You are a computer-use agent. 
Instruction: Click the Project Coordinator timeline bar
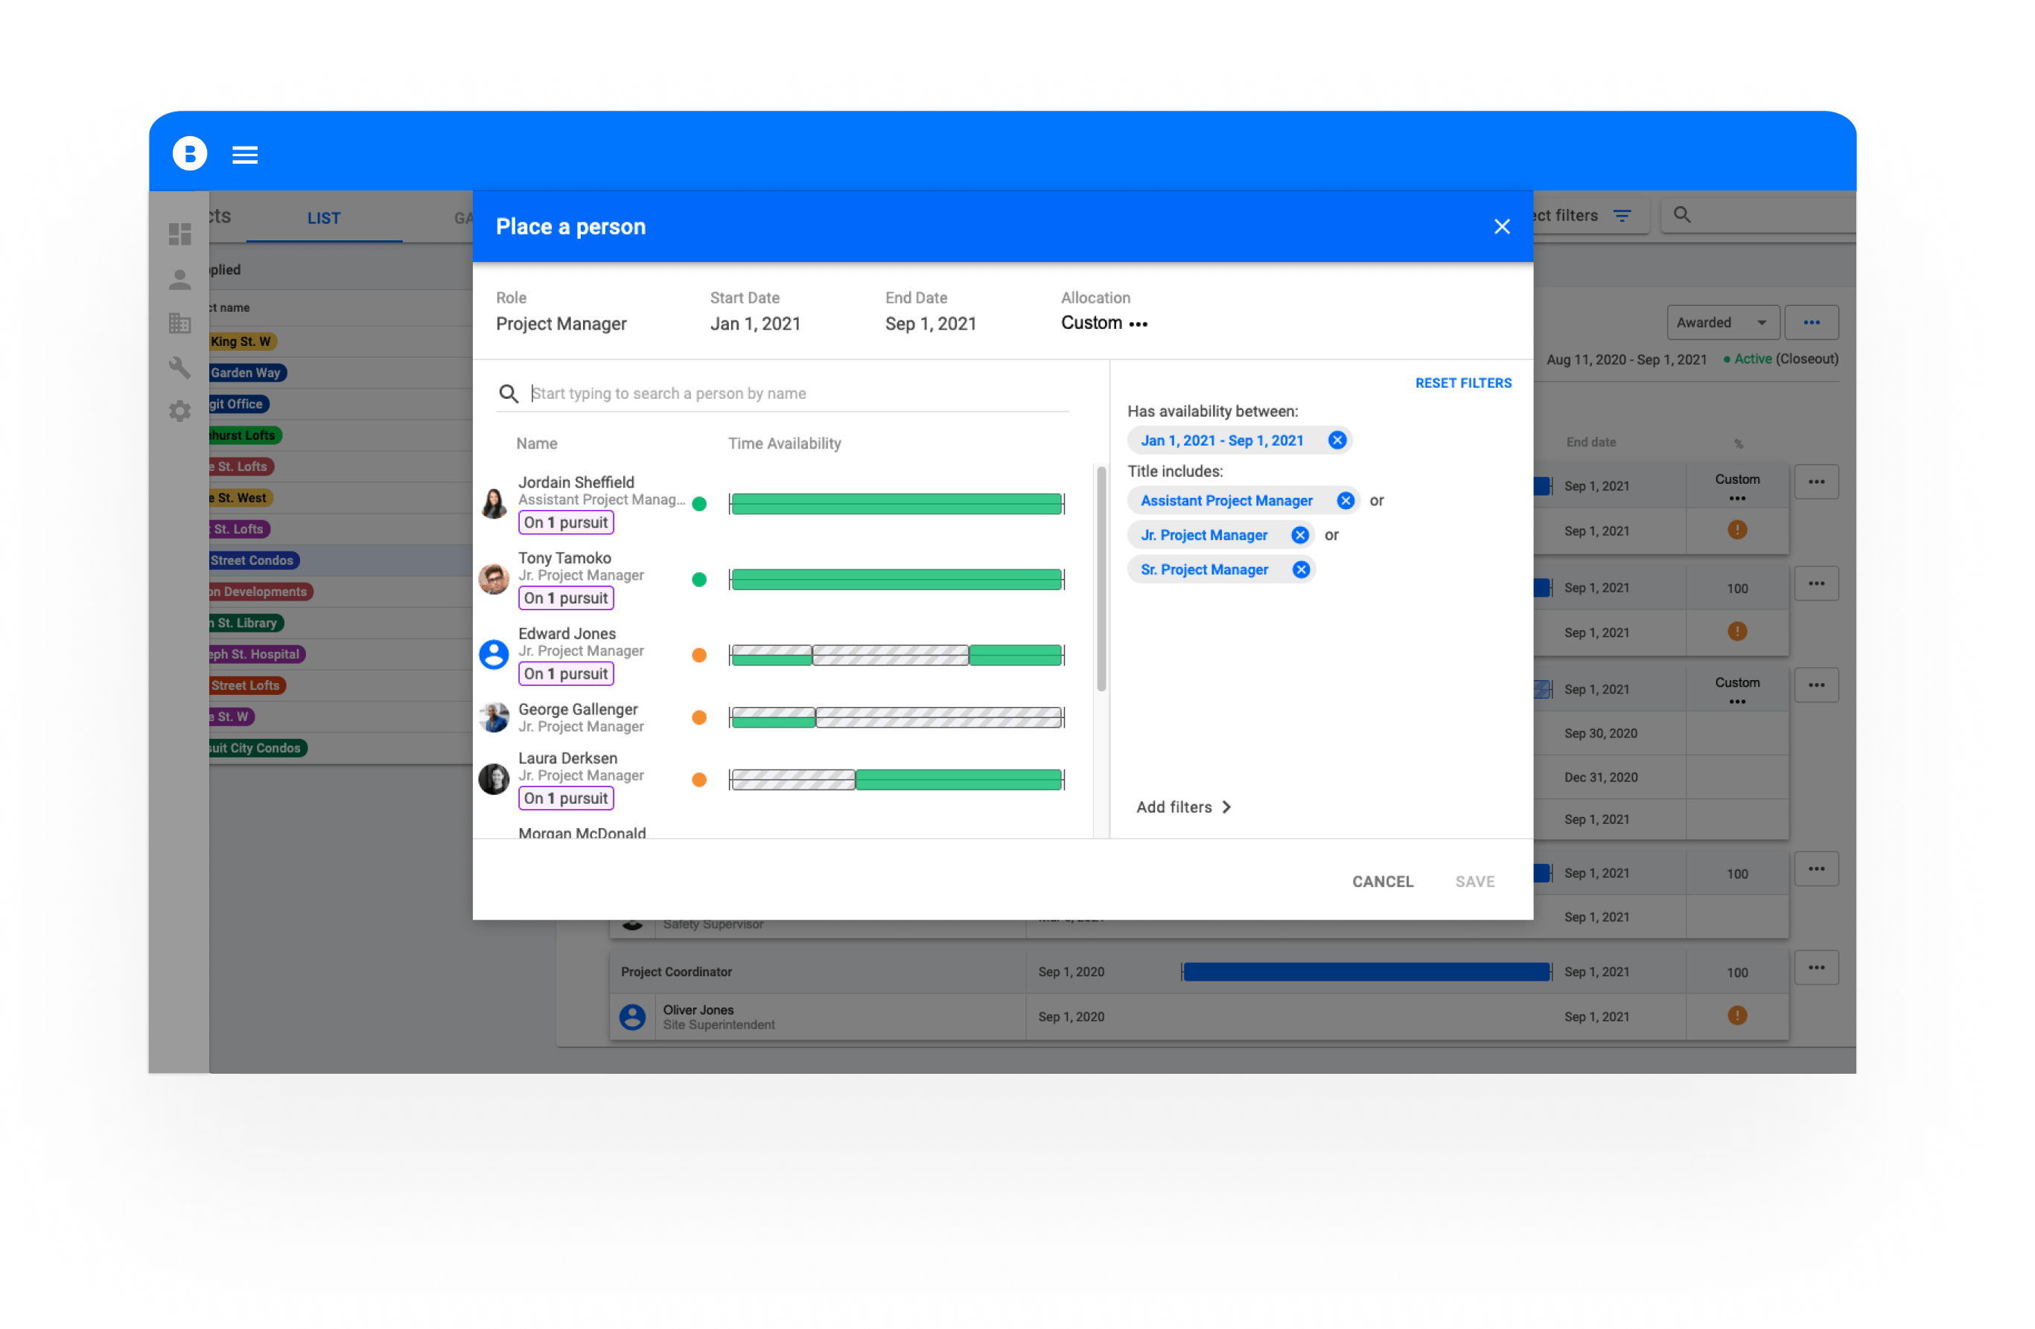point(1366,972)
